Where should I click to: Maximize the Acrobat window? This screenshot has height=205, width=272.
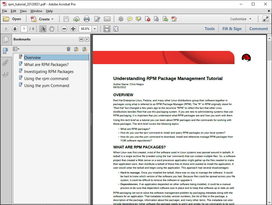pos(253,4)
